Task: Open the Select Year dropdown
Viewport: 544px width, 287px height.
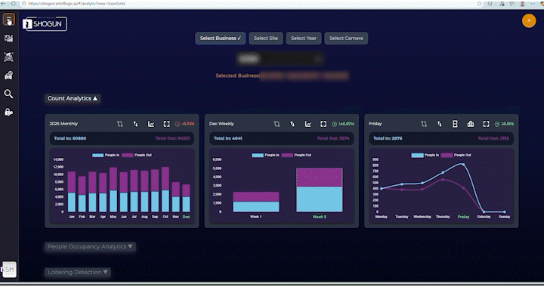Action: (x=304, y=38)
